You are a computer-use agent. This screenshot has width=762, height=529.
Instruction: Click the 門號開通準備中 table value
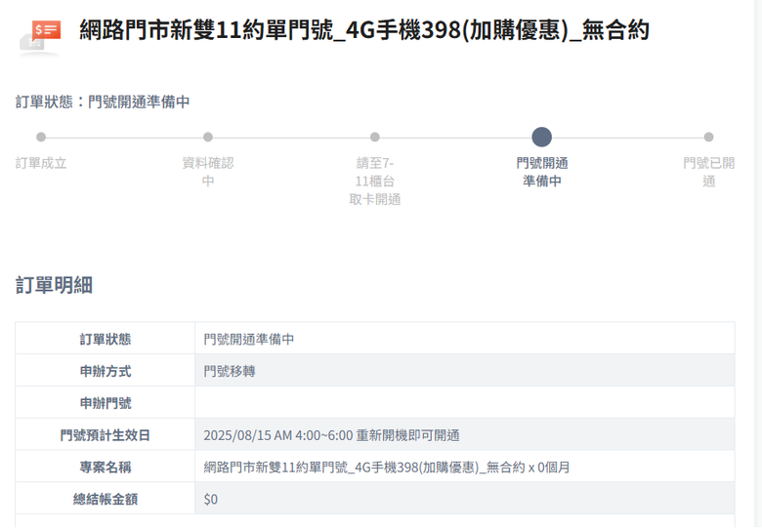point(249,340)
